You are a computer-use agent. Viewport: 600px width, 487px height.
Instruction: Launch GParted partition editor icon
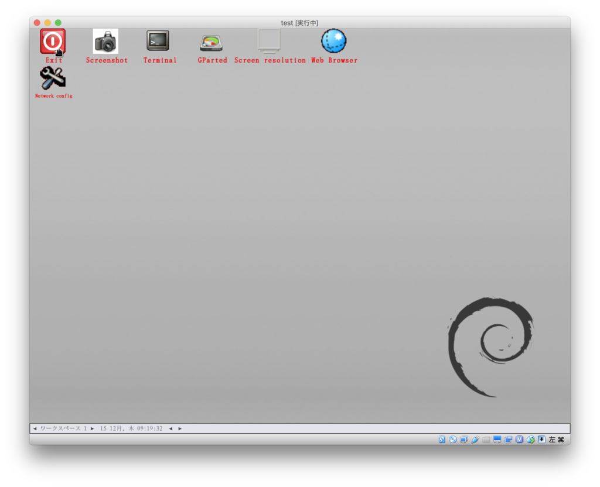[211, 43]
